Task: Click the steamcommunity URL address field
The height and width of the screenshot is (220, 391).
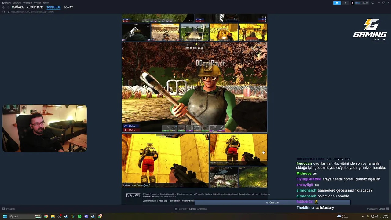Action: 33,12
